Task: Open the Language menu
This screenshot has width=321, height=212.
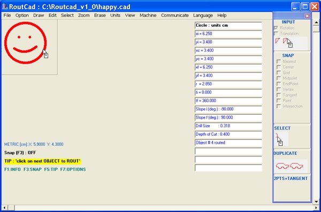Action: (x=203, y=15)
